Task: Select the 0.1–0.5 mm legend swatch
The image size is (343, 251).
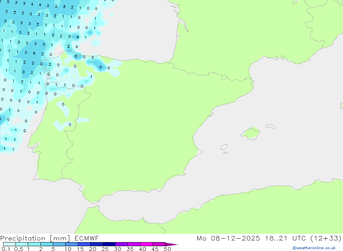Action: coord(9,244)
